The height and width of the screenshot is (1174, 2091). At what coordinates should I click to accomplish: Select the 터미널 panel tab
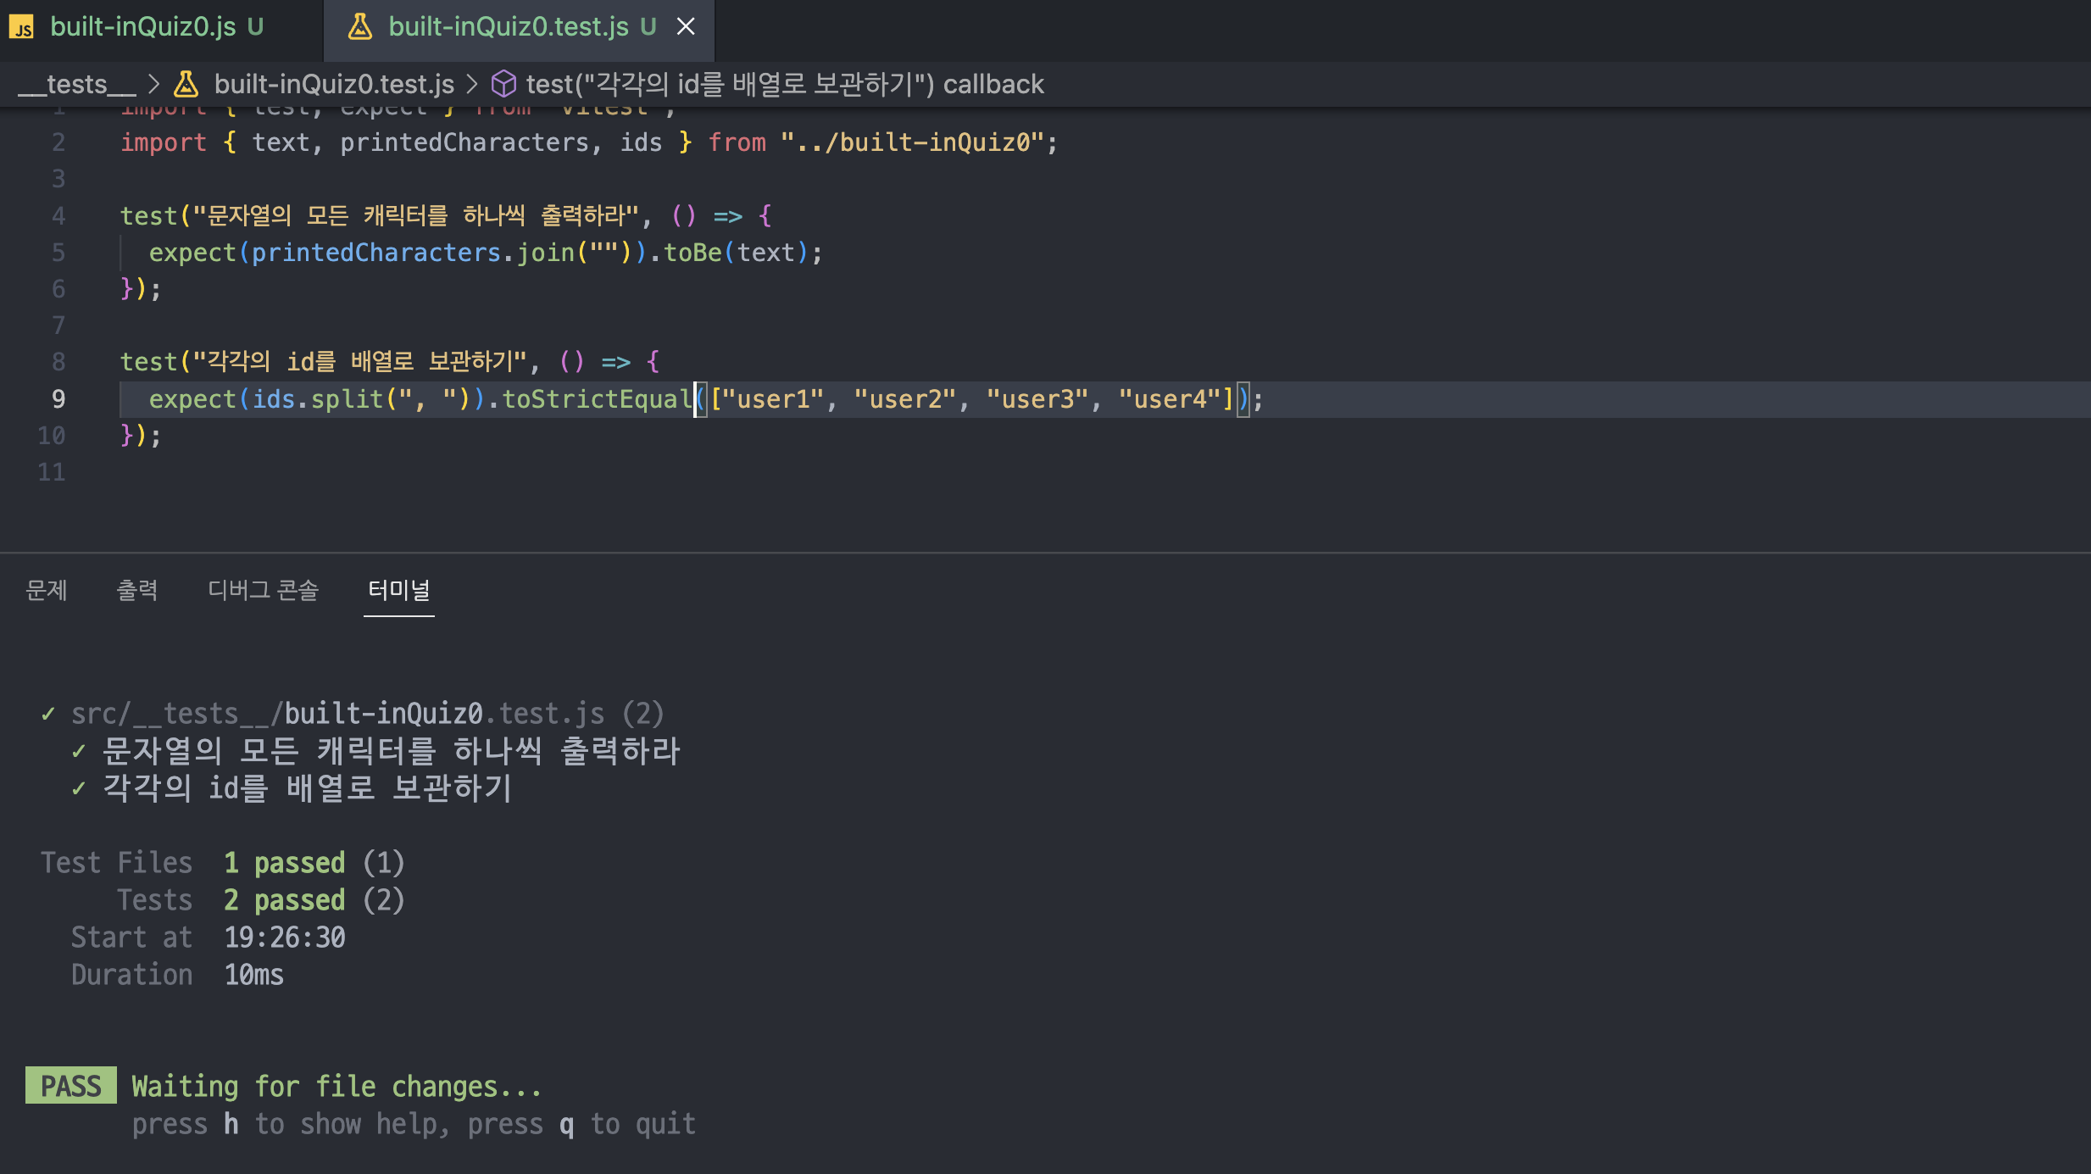[x=398, y=590]
